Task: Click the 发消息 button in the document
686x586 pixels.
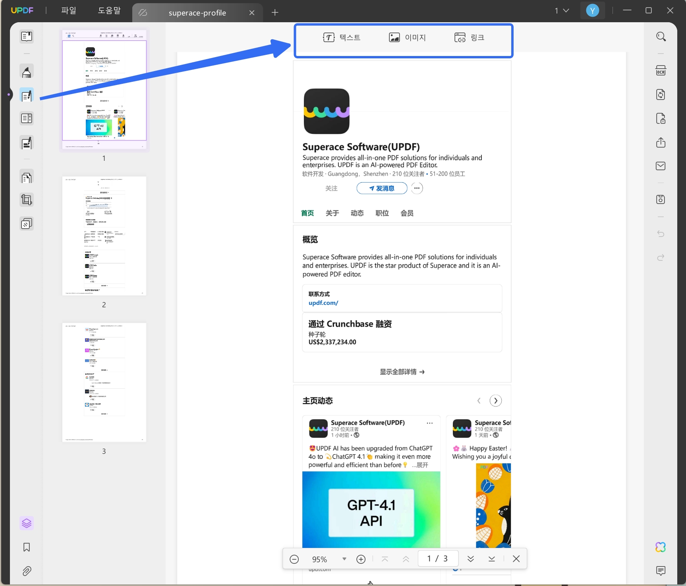Action: click(382, 188)
